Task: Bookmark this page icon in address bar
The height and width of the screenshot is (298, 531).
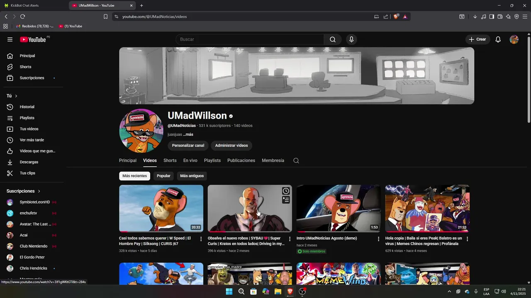Action: (105, 17)
